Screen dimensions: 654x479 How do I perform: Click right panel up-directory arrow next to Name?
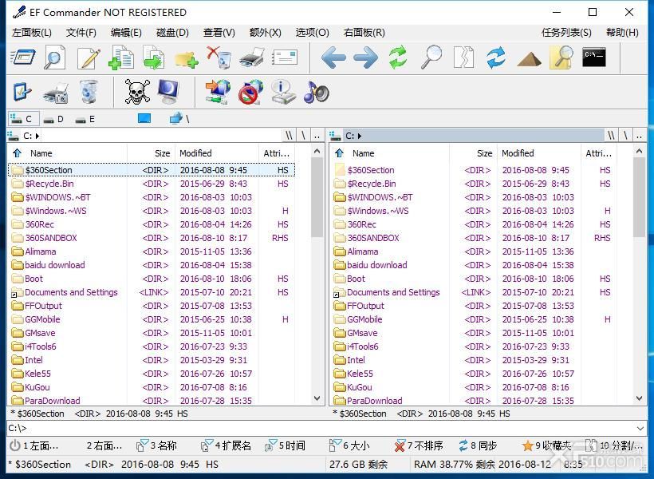(339, 153)
